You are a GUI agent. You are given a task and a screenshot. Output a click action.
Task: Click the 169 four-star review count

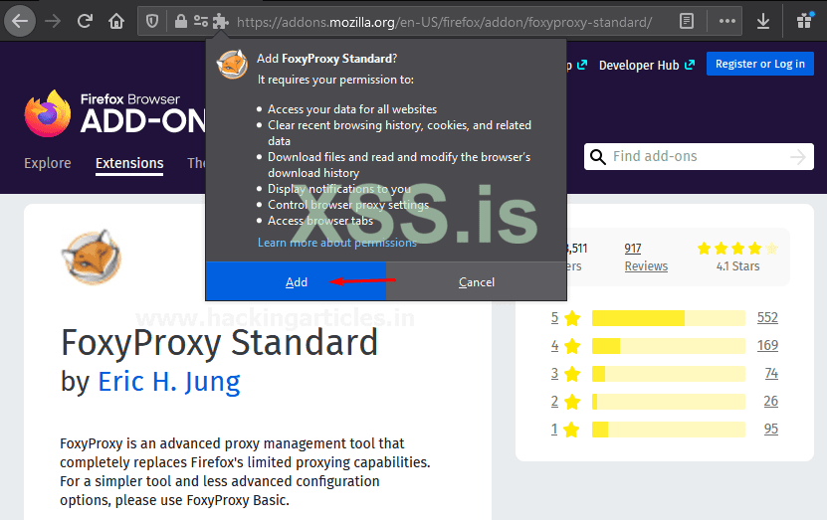point(767,346)
